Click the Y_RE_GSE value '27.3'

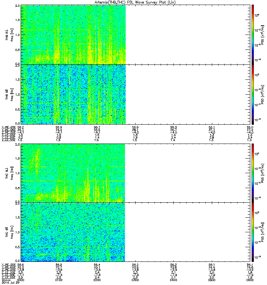[211, 130]
